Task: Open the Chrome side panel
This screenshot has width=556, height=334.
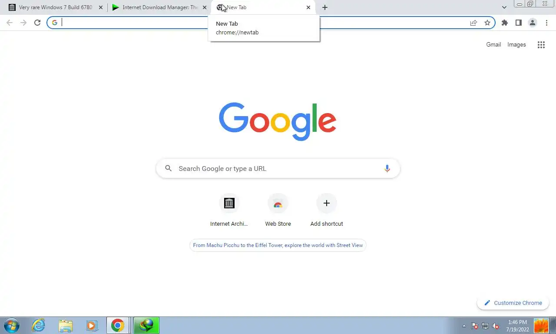Action: [518, 23]
